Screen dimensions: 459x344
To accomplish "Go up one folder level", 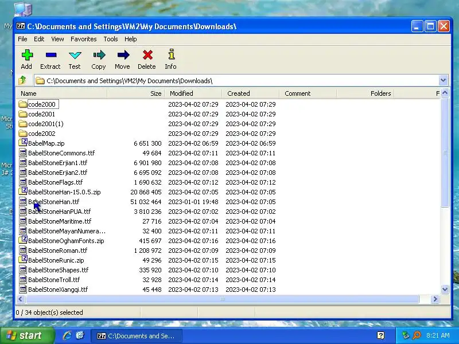I will [22, 80].
